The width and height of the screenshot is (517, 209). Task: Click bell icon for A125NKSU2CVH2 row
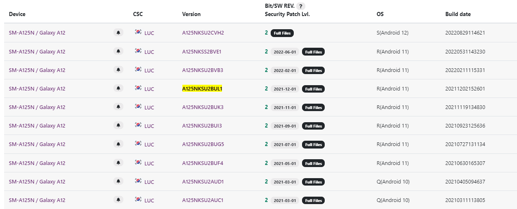tap(118, 33)
